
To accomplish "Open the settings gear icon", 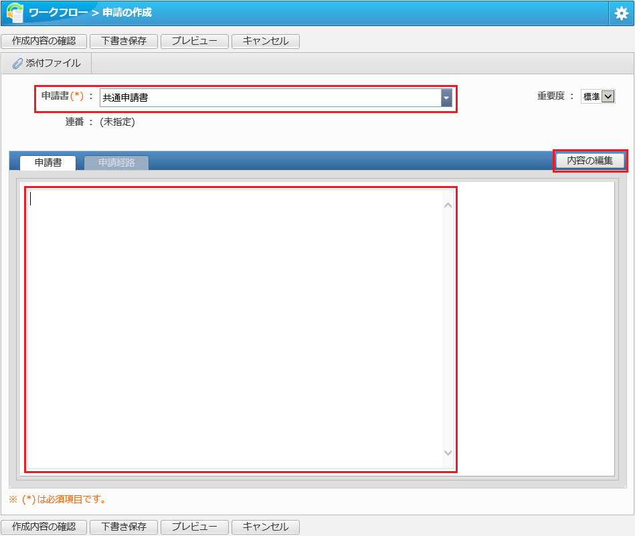I will click(x=621, y=14).
